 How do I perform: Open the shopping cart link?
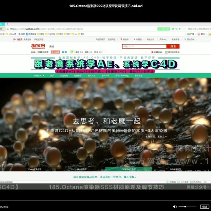125,39
